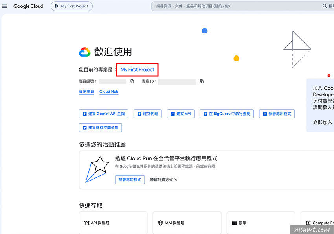Click 部署應用程式 in Cloud Run card
This screenshot has height=234, width=334.
pos(130,180)
